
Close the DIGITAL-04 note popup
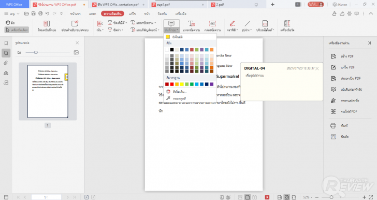317,68
